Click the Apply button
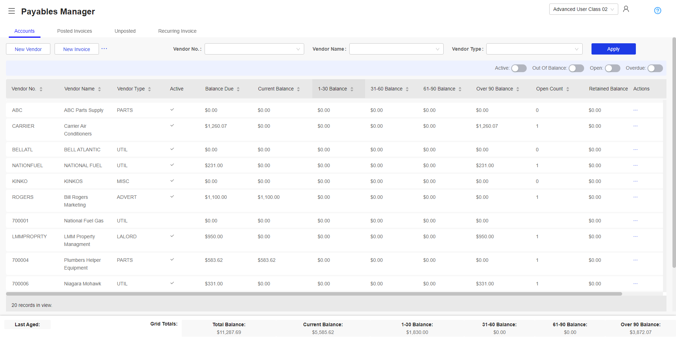The height and width of the screenshot is (341, 676). [x=613, y=49]
